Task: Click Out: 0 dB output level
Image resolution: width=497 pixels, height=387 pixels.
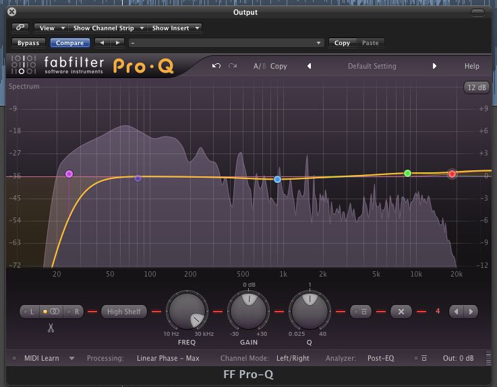Action: 458,358
